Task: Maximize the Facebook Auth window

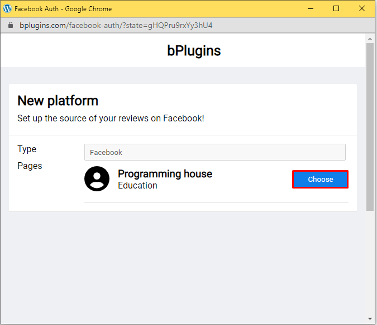Action: 336,9
